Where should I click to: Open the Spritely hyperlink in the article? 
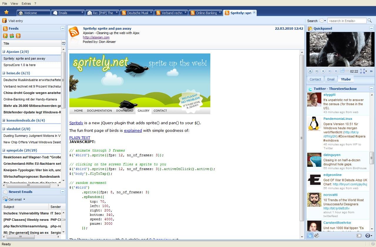click(x=76, y=123)
